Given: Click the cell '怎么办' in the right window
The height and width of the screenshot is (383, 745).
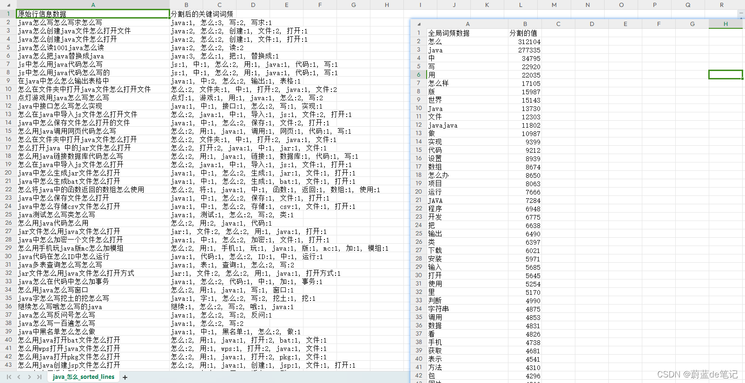Looking at the screenshot, I should click(468, 175).
